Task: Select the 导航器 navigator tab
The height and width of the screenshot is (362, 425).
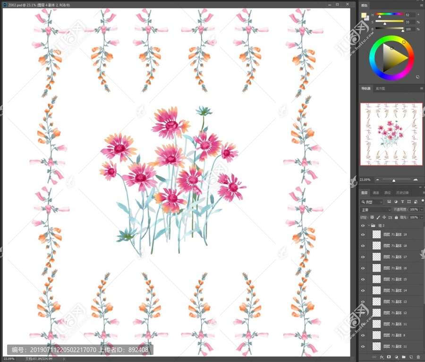Action: (x=365, y=89)
